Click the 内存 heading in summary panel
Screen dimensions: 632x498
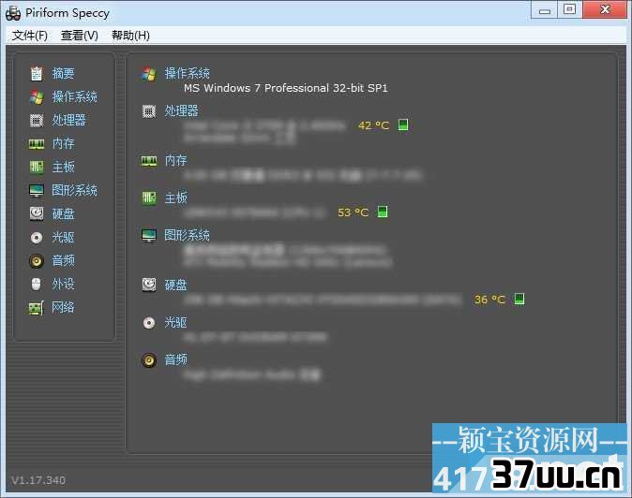[175, 160]
